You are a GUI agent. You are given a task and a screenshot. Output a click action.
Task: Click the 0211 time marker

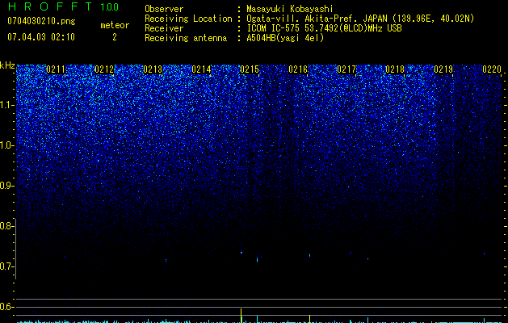tap(56, 69)
